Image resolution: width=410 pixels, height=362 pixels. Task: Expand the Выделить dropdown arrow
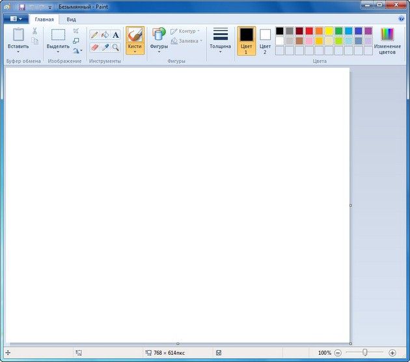[x=58, y=52]
